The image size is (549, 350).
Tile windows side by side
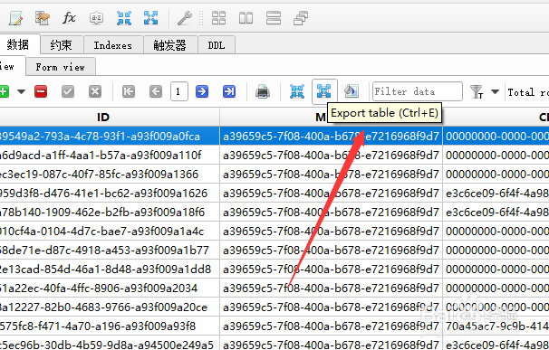point(246,18)
